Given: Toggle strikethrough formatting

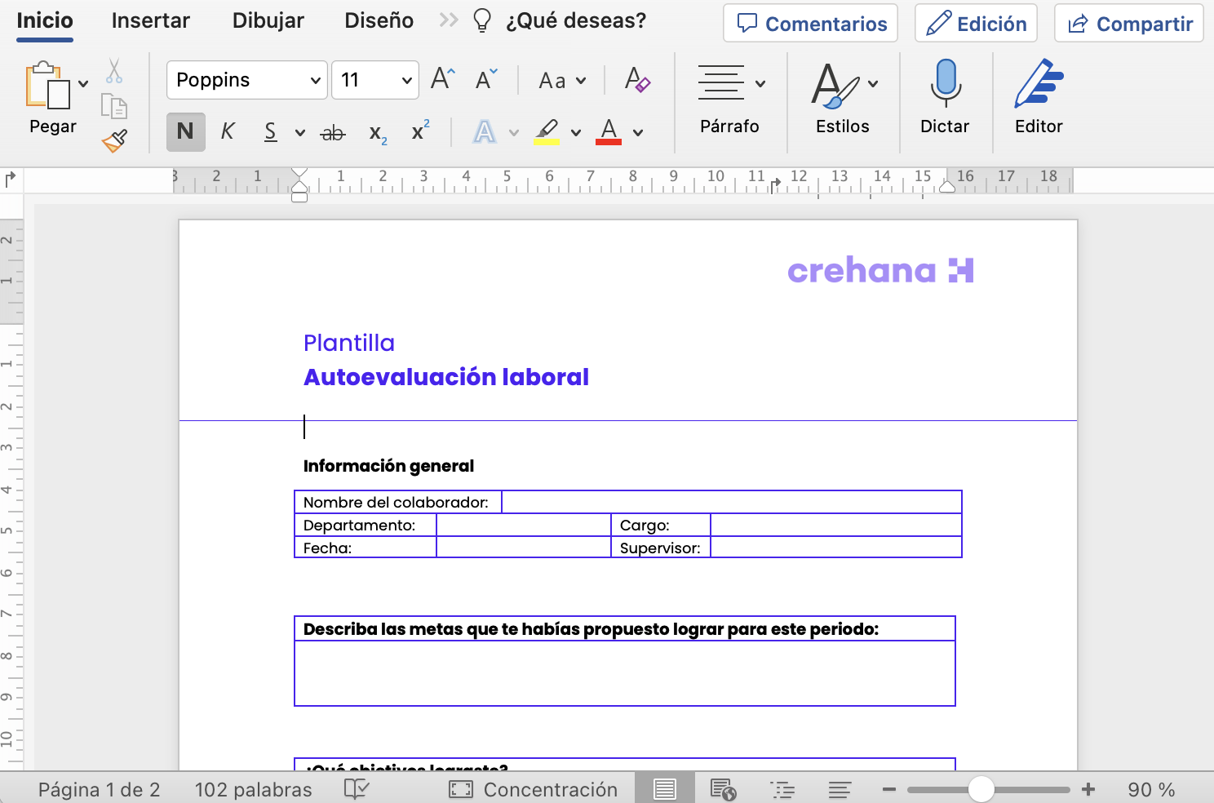Looking at the screenshot, I should [x=333, y=132].
